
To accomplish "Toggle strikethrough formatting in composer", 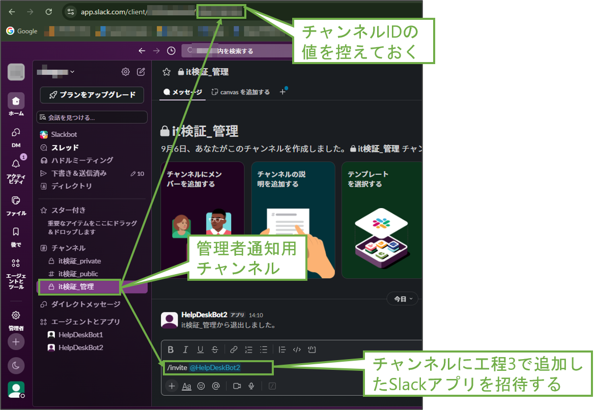I will 215,349.
